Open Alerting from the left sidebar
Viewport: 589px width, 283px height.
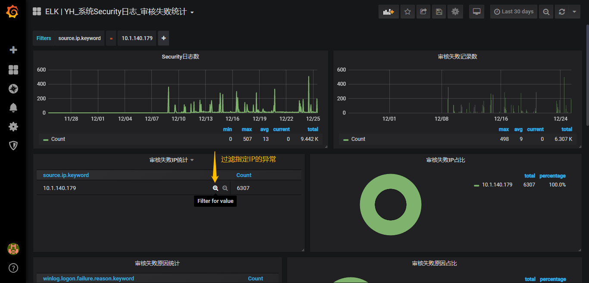13,107
